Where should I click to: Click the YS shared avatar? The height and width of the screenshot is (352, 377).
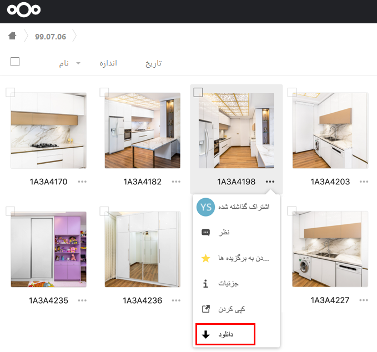click(x=205, y=207)
